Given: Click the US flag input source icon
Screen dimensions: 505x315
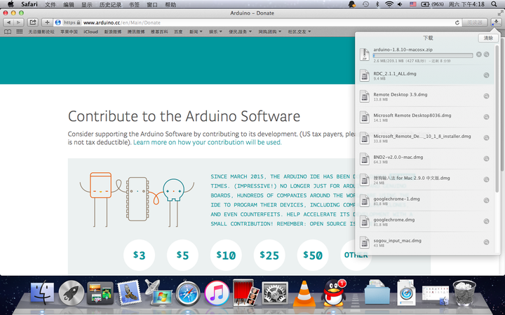Looking at the screenshot, I should tap(413, 4).
